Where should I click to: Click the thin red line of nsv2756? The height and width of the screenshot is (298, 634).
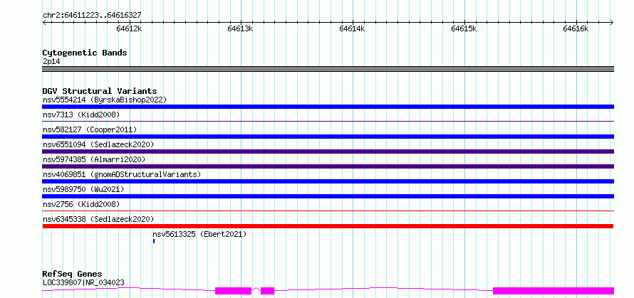[328, 211]
